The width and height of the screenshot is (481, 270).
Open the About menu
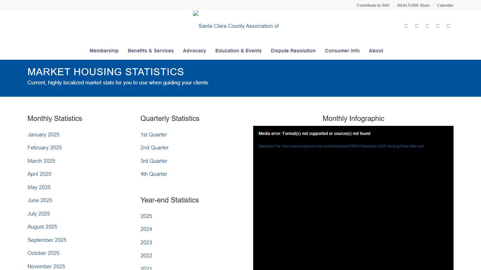[376, 51]
